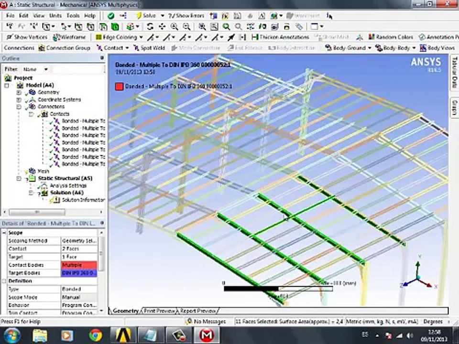Collapse the Scope section in Details
This screenshot has height=344, width=459.
pyautogui.click(x=4, y=233)
